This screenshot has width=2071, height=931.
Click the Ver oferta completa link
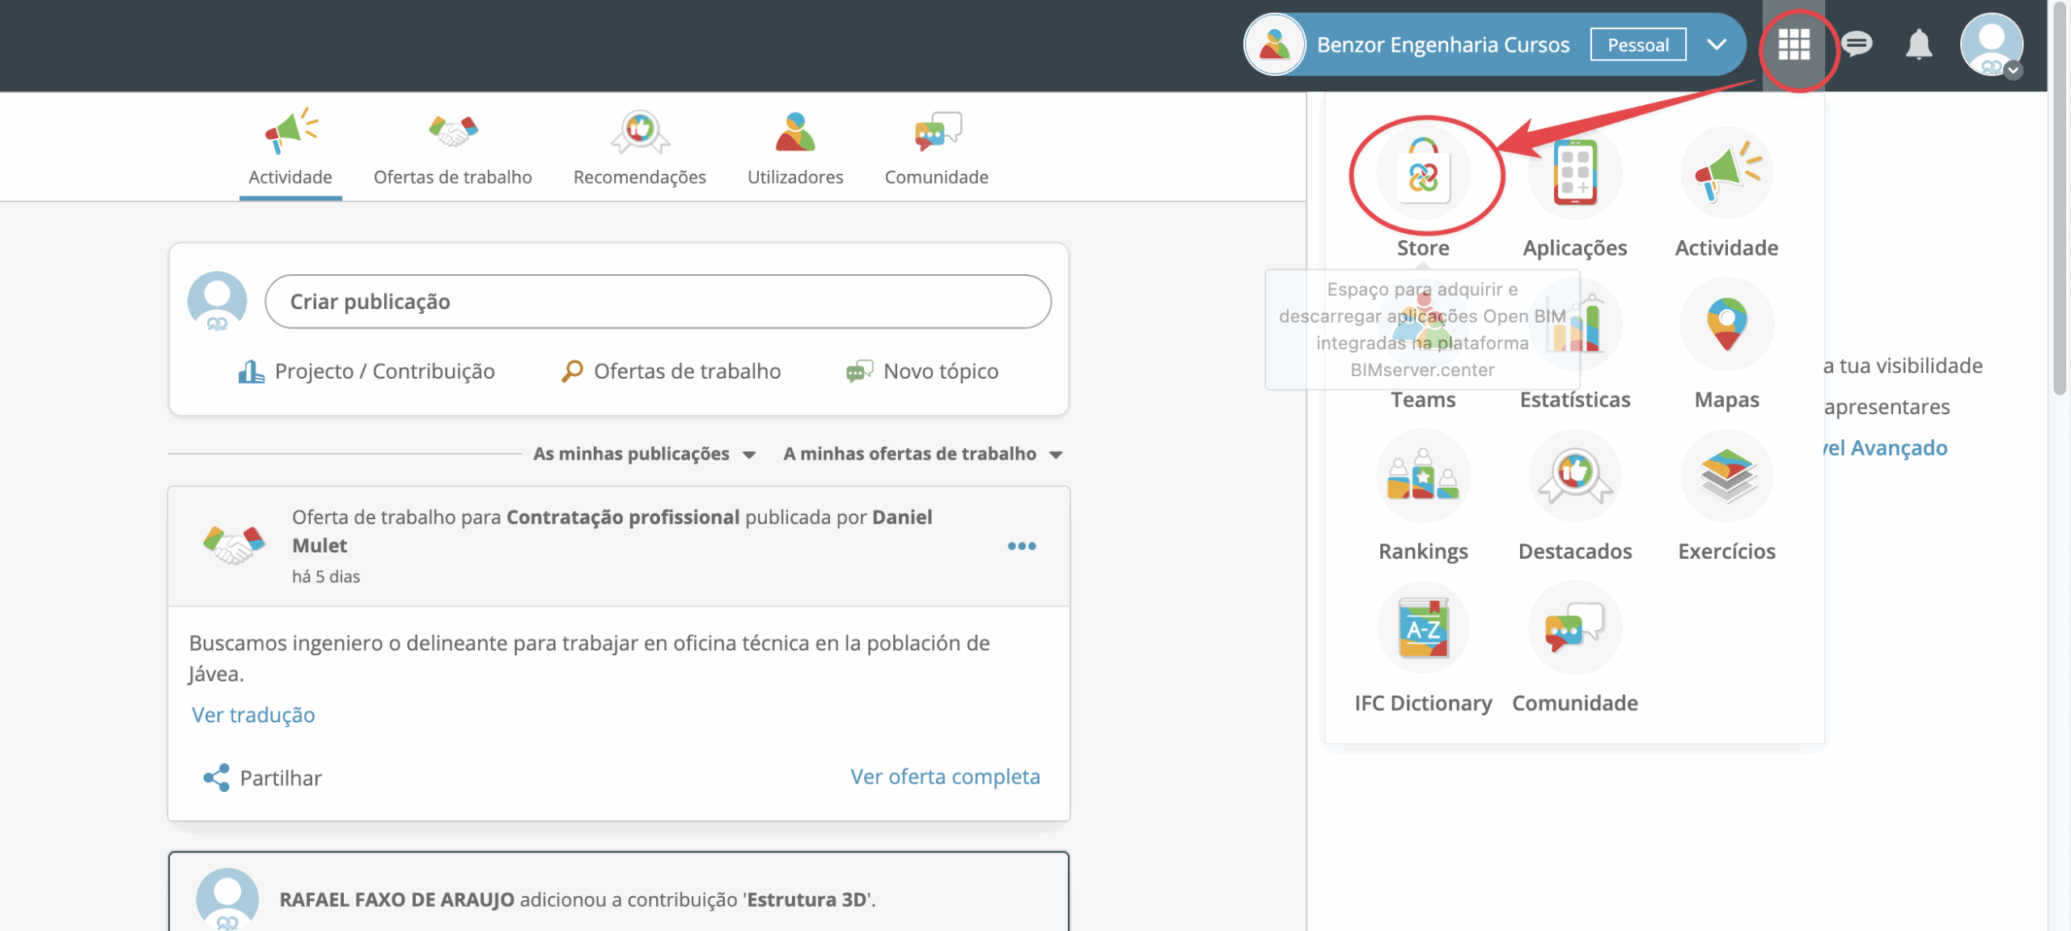click(x=945, y=777)
